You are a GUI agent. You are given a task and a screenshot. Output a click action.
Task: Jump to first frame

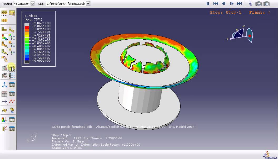(x=216, y=3)
